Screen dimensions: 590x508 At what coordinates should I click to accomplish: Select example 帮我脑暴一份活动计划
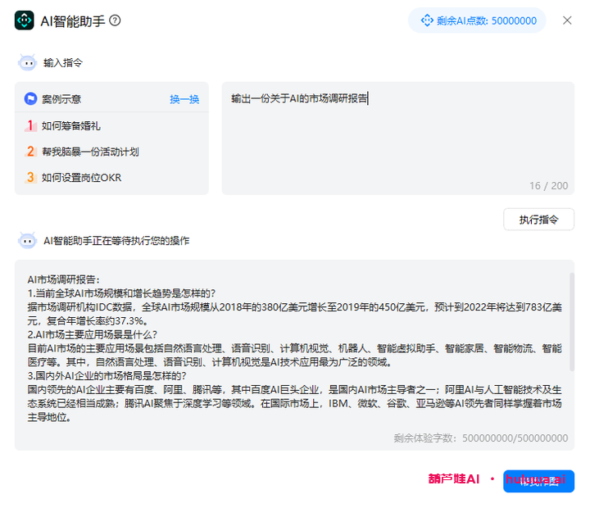click(x=90, y=152)
